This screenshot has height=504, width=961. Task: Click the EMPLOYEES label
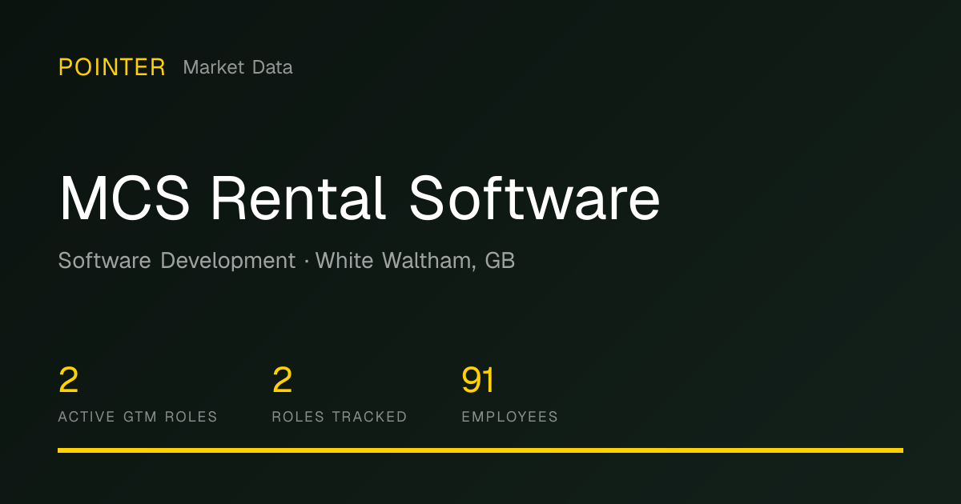pyautogui.click(x=510, y=417)
